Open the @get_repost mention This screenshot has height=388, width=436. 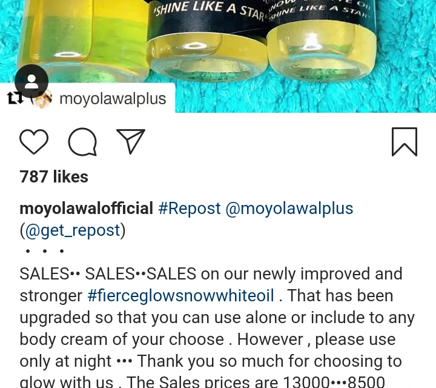click(x=73, y=230)
